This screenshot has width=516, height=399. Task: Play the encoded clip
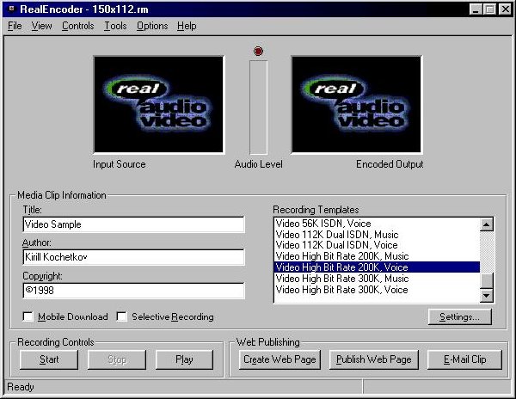click(184, 359)
